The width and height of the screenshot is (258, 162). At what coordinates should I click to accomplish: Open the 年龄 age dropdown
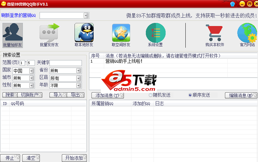tap(79, 86)
